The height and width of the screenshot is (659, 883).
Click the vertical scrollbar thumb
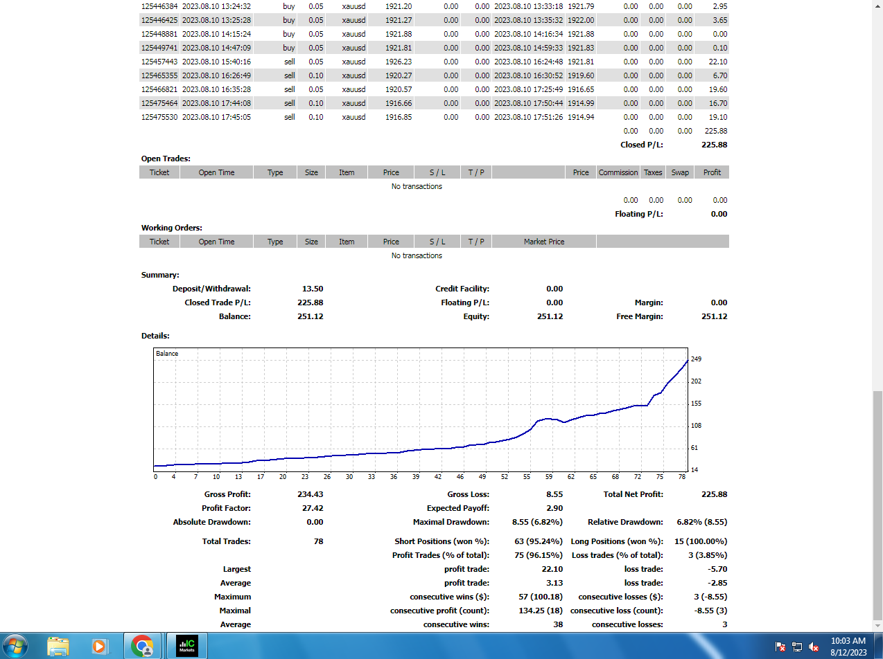click(877, 505)
